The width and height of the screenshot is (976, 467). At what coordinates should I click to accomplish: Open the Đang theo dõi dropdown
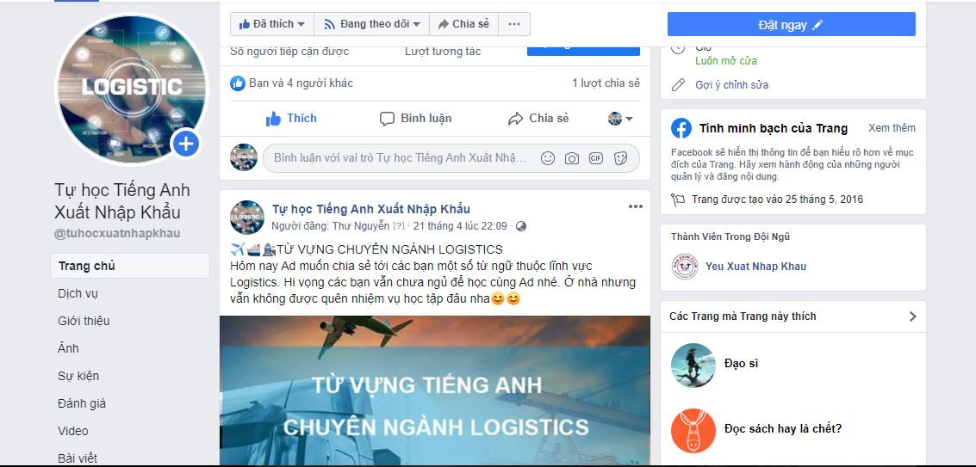(x=371, y=24)
